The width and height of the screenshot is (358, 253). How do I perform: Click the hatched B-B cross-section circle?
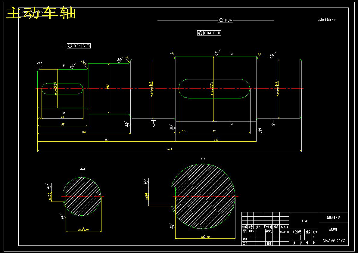pyautogui.click(x=82, y=196)
